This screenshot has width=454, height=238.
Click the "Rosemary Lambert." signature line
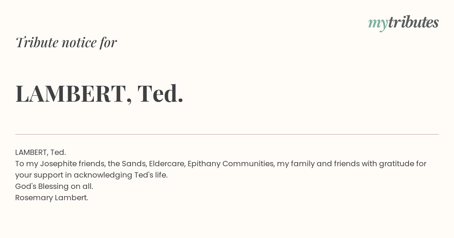click(51, 198)
